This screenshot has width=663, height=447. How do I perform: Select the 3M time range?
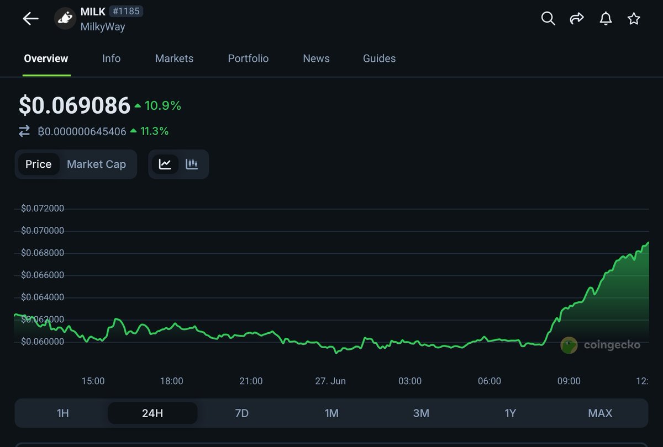[x=421, y=413]
